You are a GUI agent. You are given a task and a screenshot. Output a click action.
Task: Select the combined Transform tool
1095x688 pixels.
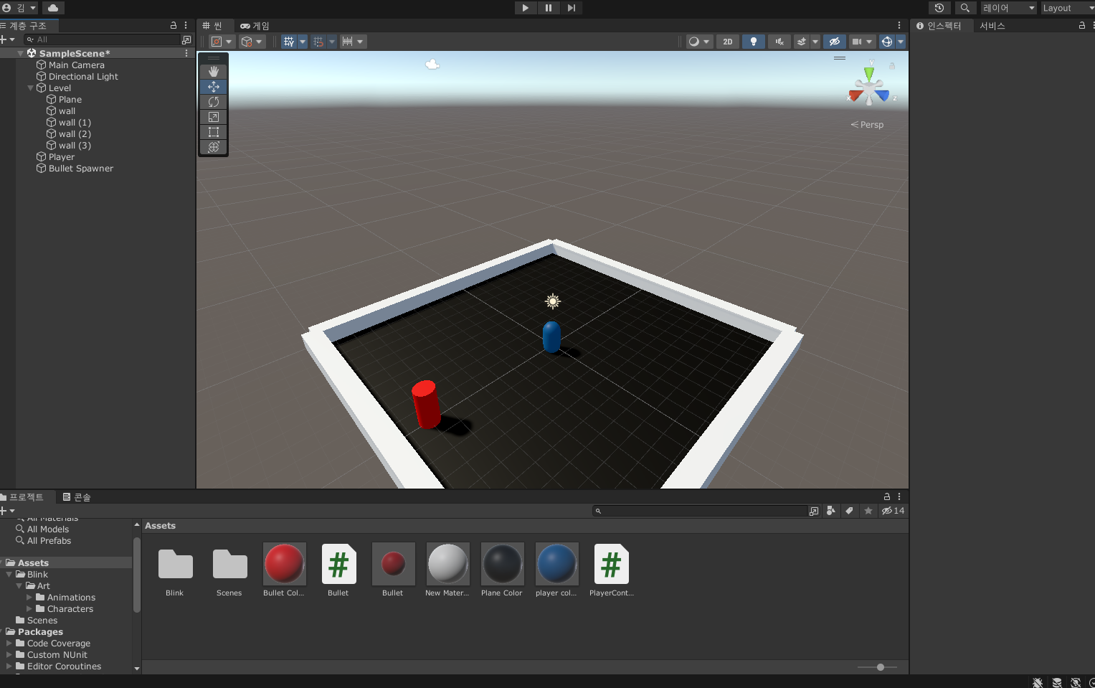click(213, 147)
